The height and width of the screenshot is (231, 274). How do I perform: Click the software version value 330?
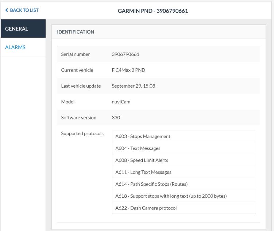click(116, 118)
